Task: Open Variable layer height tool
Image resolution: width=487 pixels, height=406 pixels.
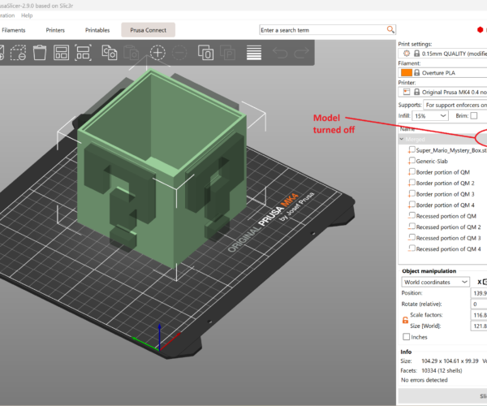Action: coord(254,53)
